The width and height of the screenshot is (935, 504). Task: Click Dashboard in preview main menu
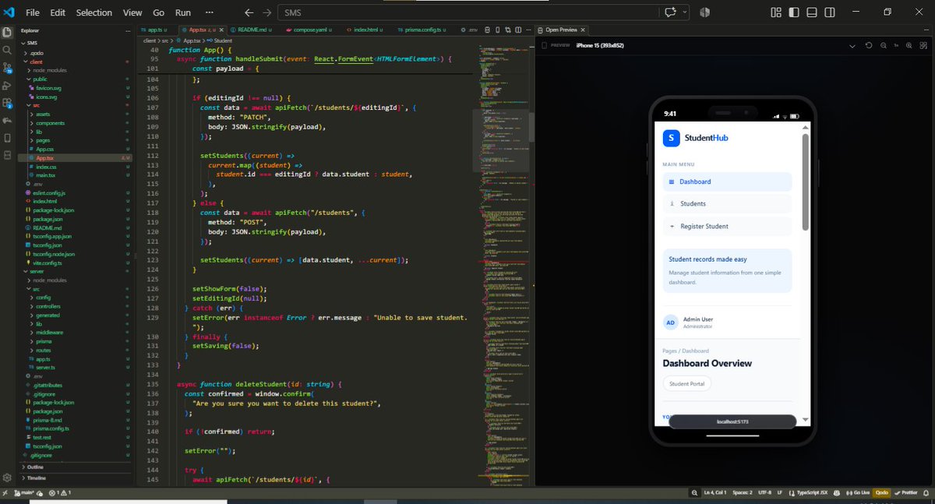click(727, 182)
